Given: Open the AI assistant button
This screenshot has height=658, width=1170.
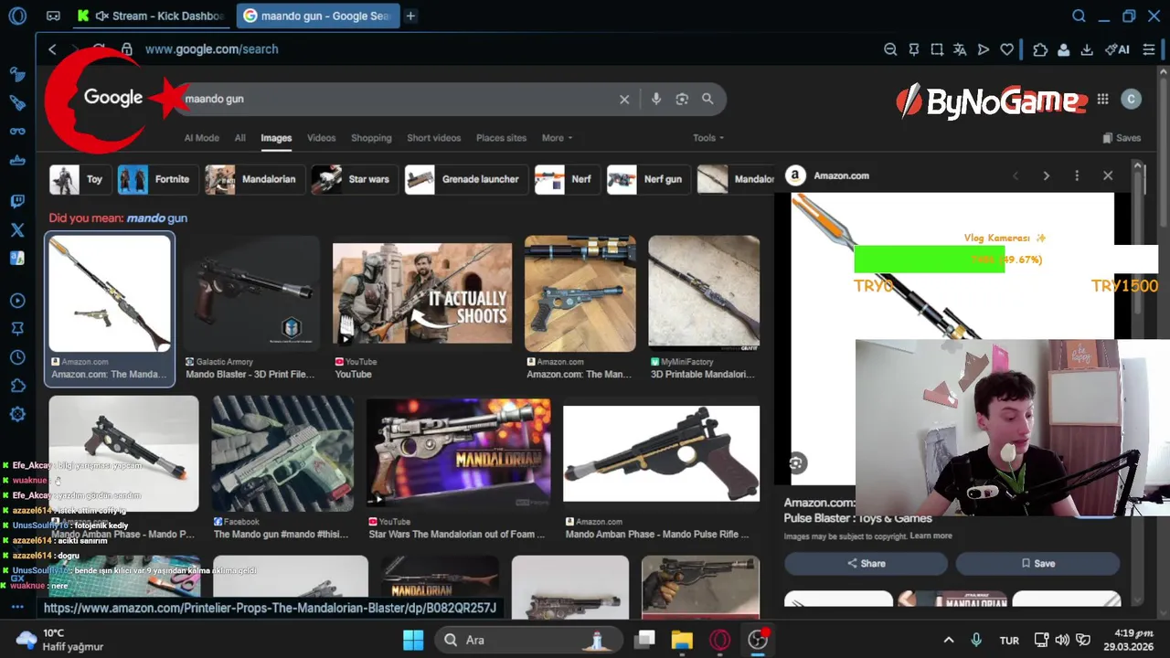Looking at the screenshot, I should [x=1117, y=49].
